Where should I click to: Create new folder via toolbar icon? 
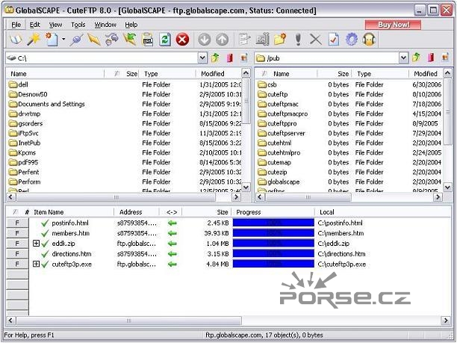[280, 40]
